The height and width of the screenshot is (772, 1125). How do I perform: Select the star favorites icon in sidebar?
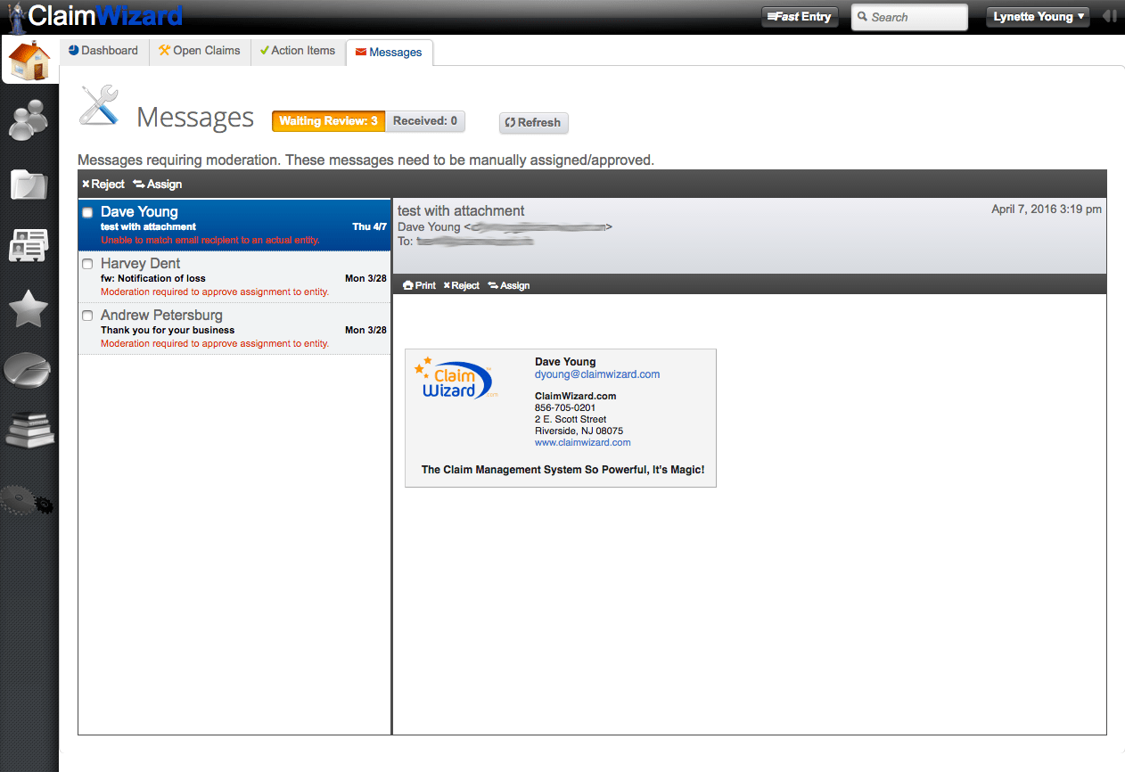point(29,308)
